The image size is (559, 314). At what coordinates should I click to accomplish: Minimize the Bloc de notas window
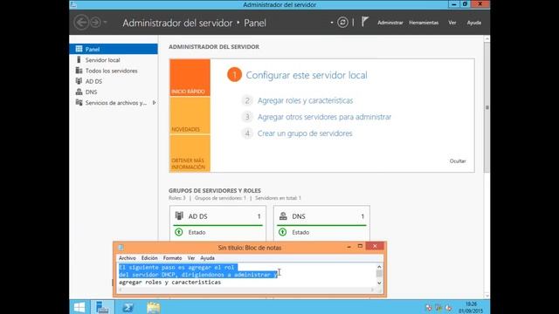point(349,246)
